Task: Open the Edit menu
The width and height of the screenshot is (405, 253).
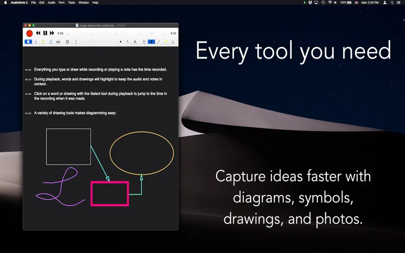Action: tap(42, 3)
